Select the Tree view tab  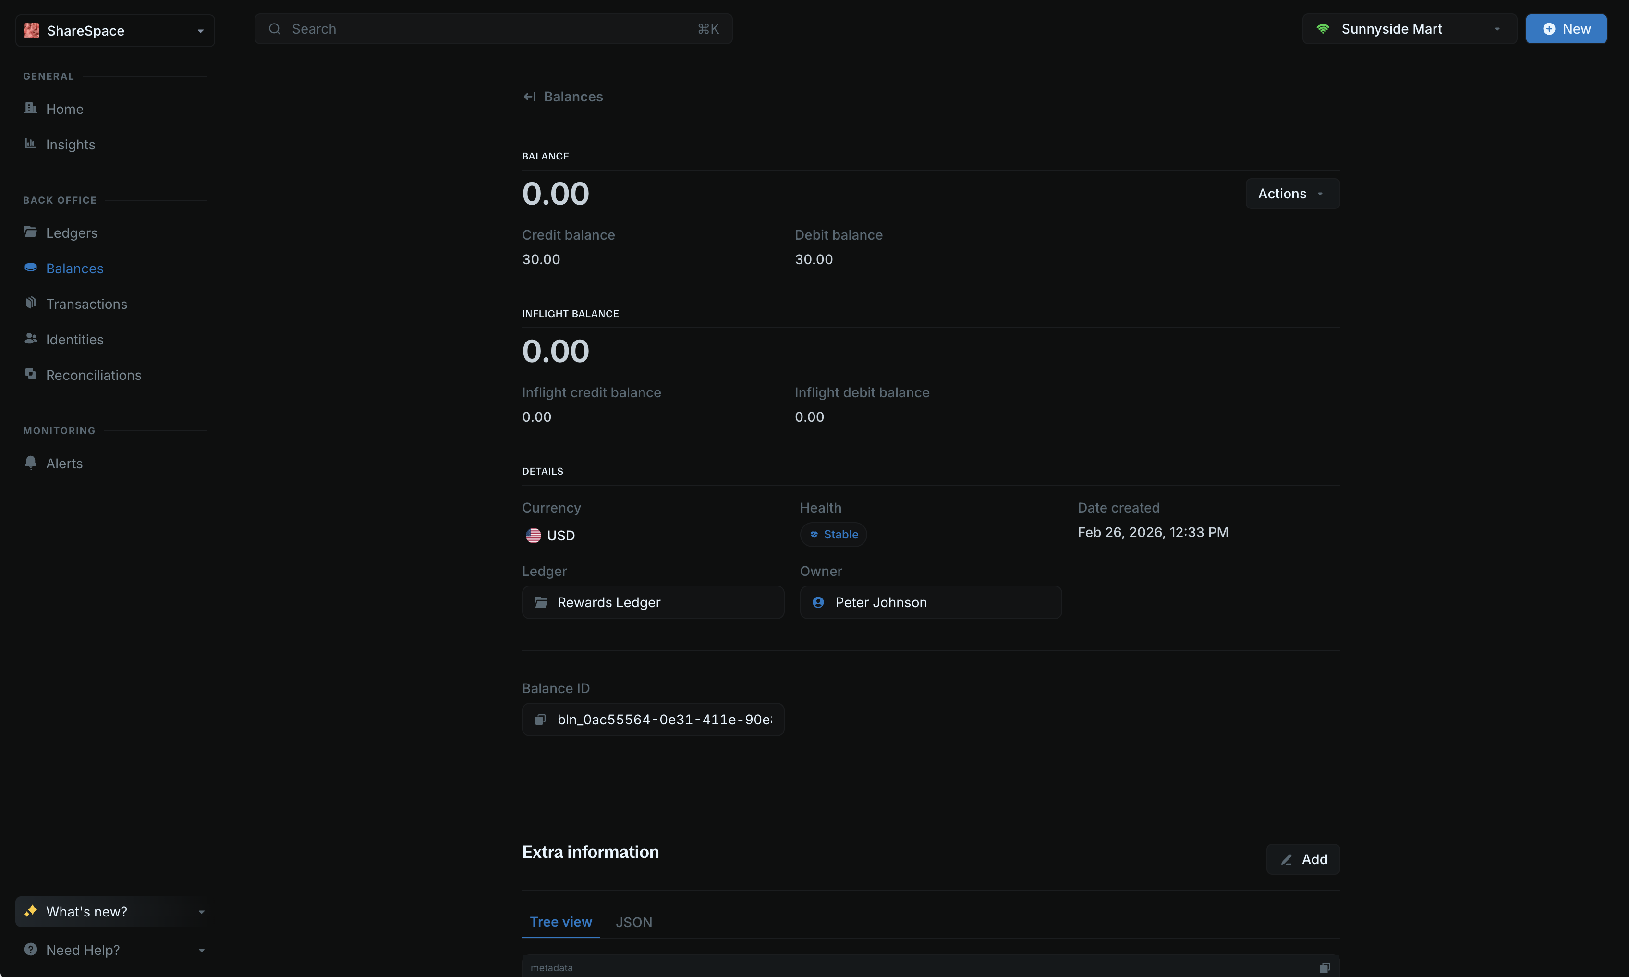click(x=560, y=922)
